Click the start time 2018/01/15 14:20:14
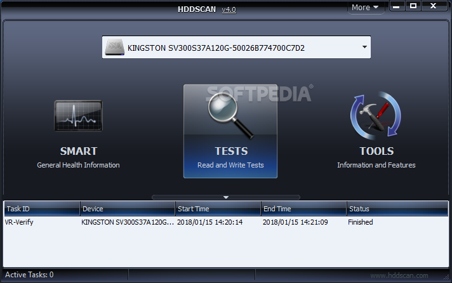Screen dimensions: 452x283 pyautogui.click(x=209, y=222)
